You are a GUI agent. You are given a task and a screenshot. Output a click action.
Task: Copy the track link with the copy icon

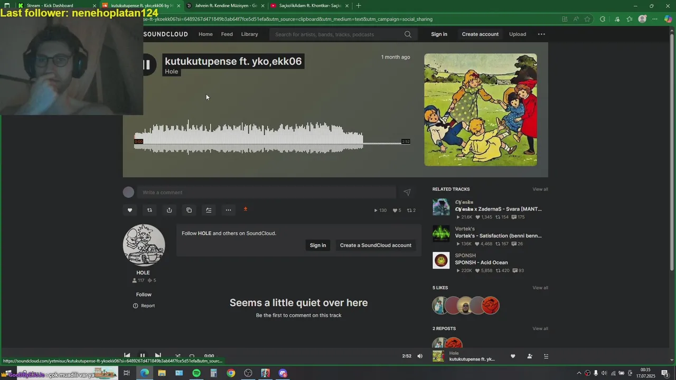(x=189, y=210)
